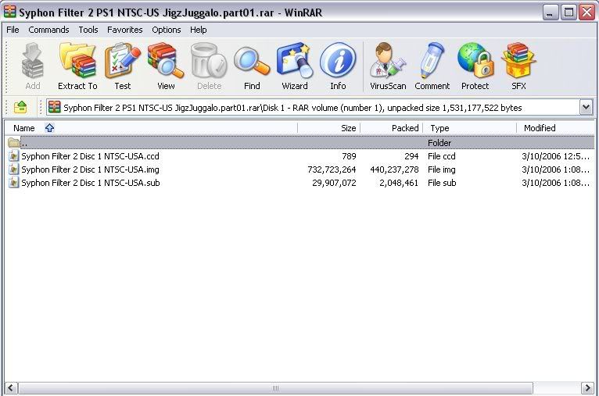The height and width of the screenshot is (396, 599).
Task: Select Syphon Filter 2 Disc 1 NTSC-USA.sub
Action: 91,183
